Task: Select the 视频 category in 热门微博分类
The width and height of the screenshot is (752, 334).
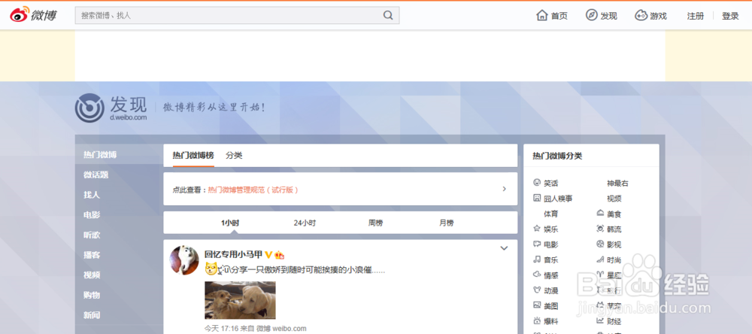Action: point(614,199)
